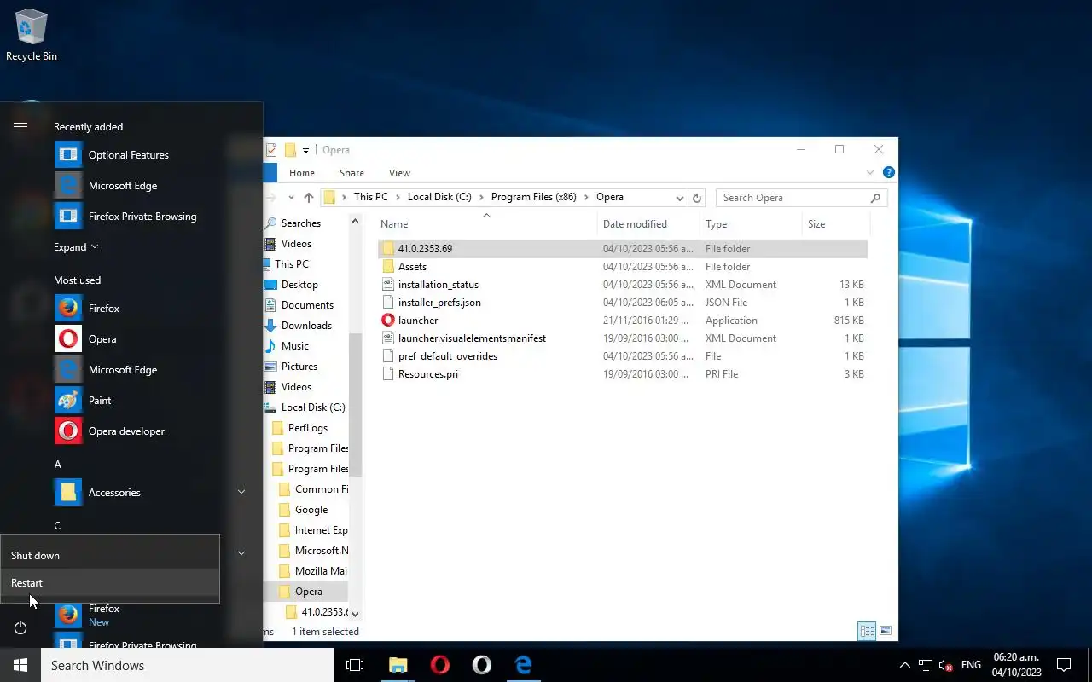Switch to Large icons view button

click(886, 631)
